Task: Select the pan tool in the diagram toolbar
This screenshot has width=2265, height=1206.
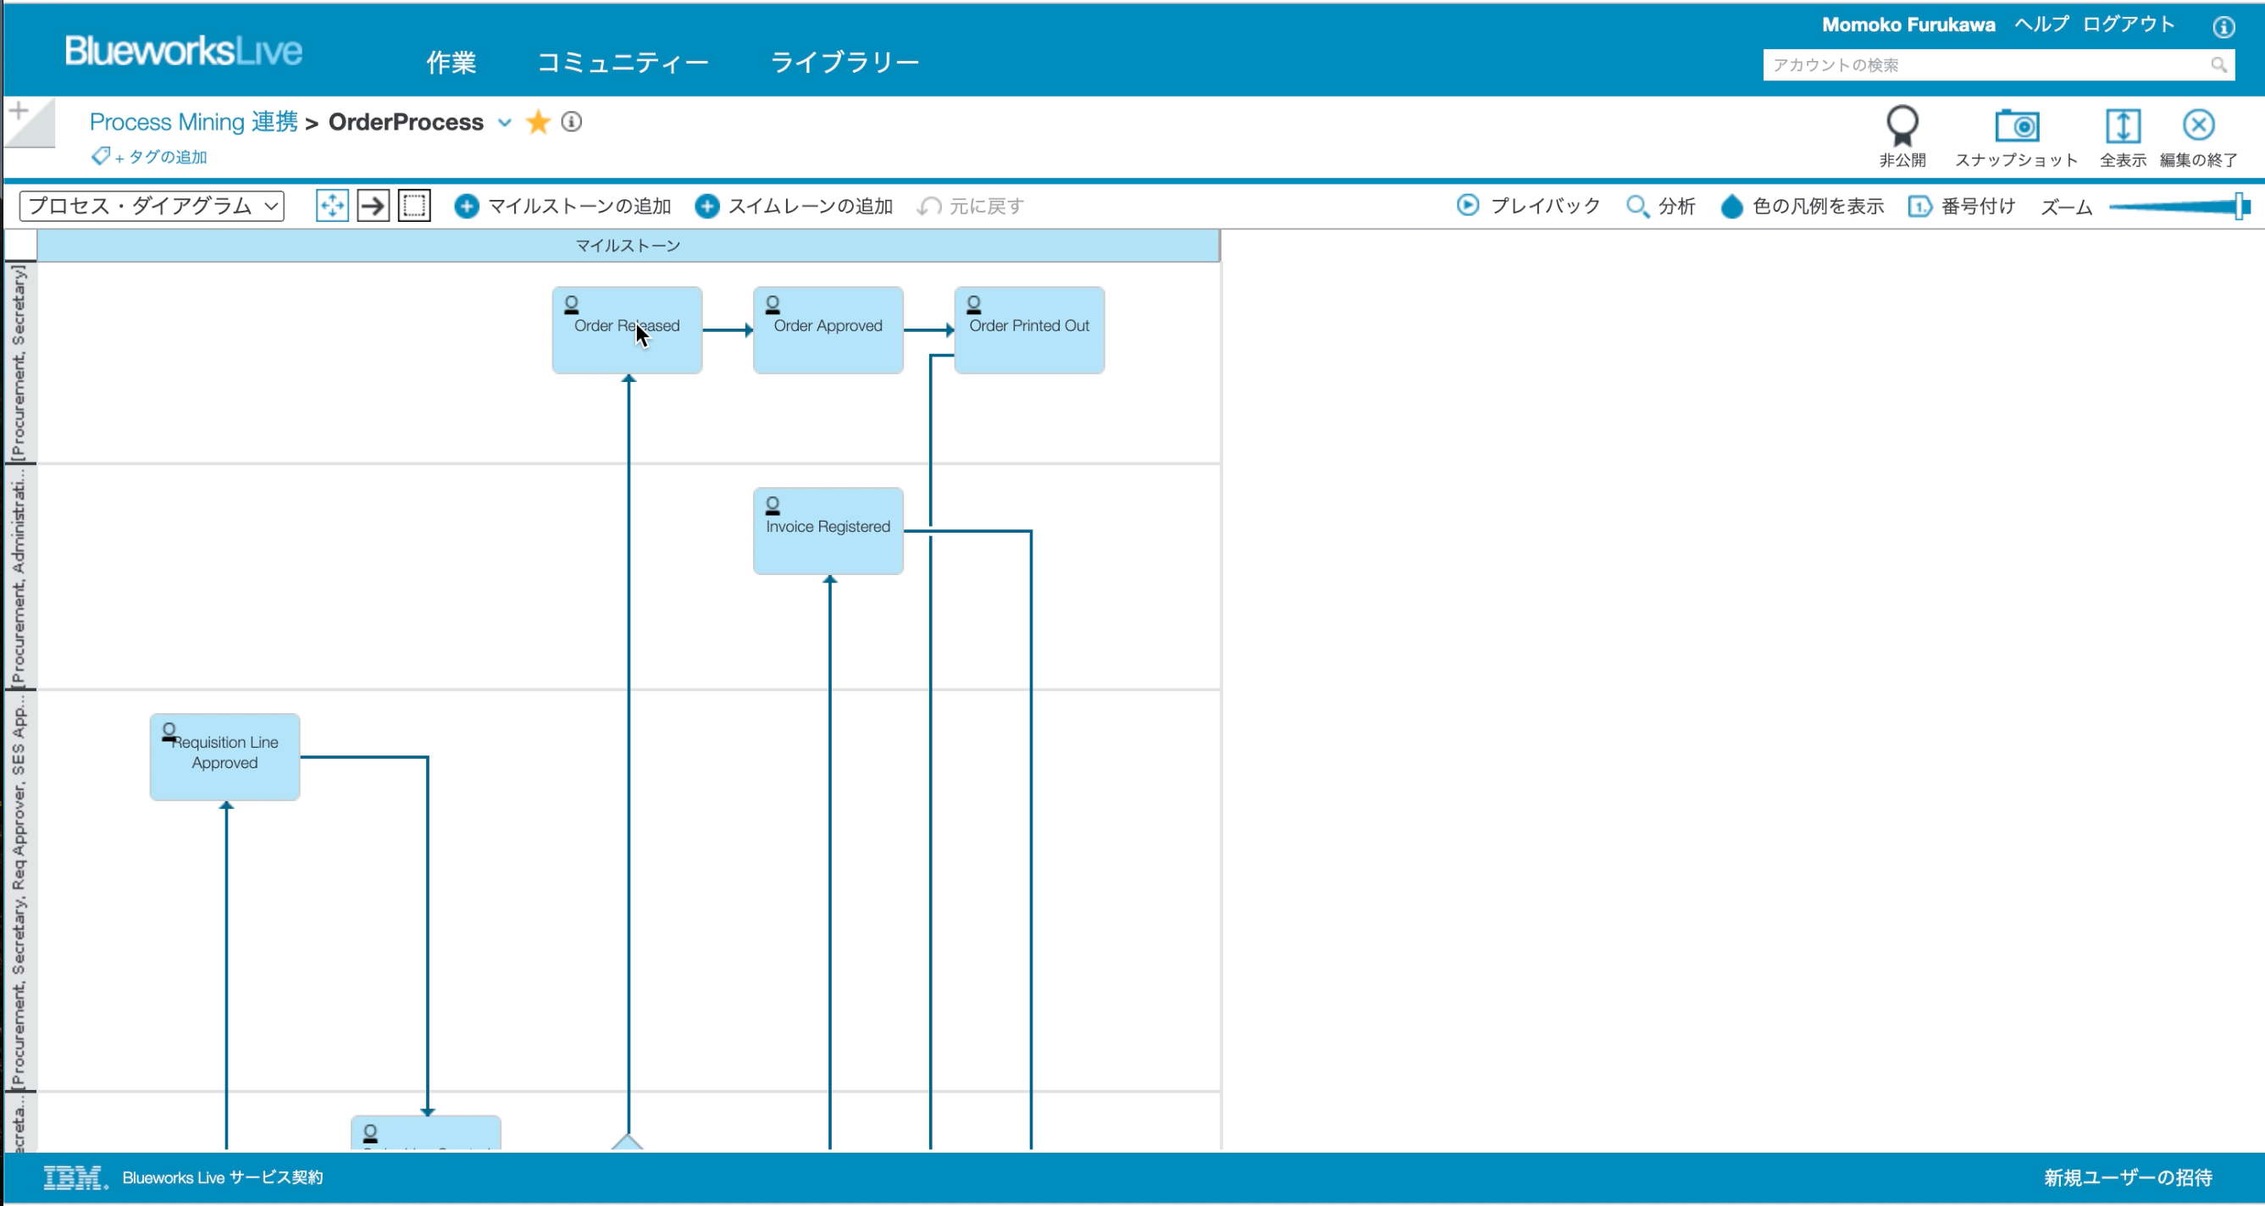Action: point(331,205)
